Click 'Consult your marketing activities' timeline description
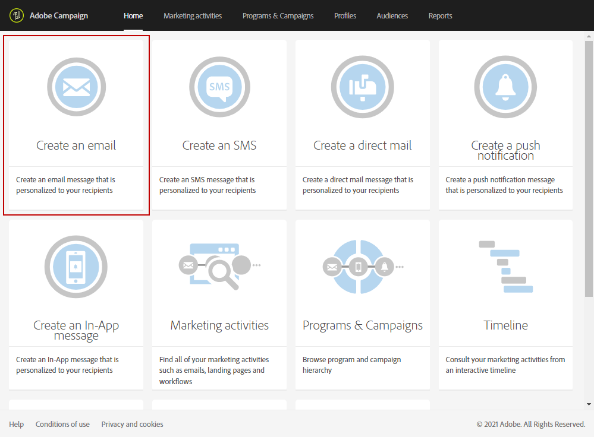 [x=505, y=365]
